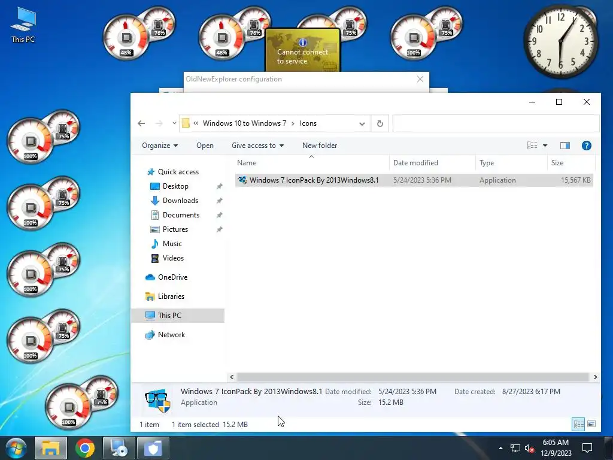Open the Give access to menu

coord(257,146)
